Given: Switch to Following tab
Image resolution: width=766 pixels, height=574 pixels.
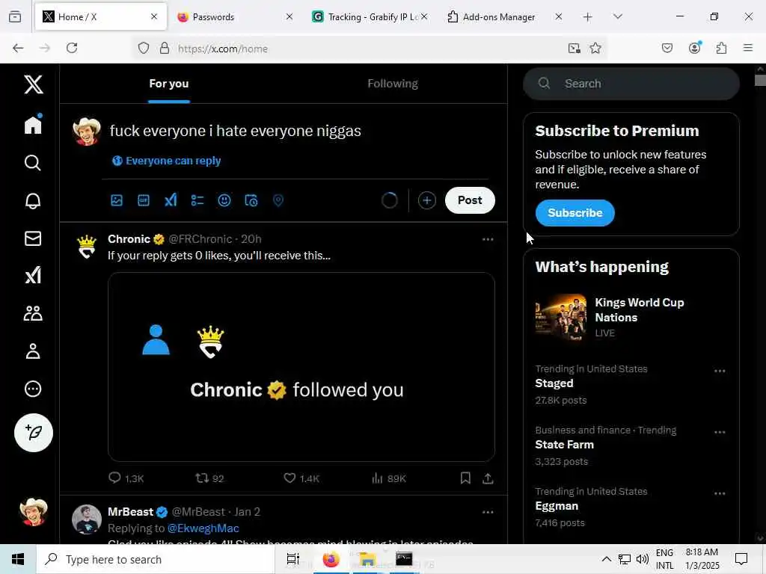Looking at the screenshot, I should pos(393,84).
